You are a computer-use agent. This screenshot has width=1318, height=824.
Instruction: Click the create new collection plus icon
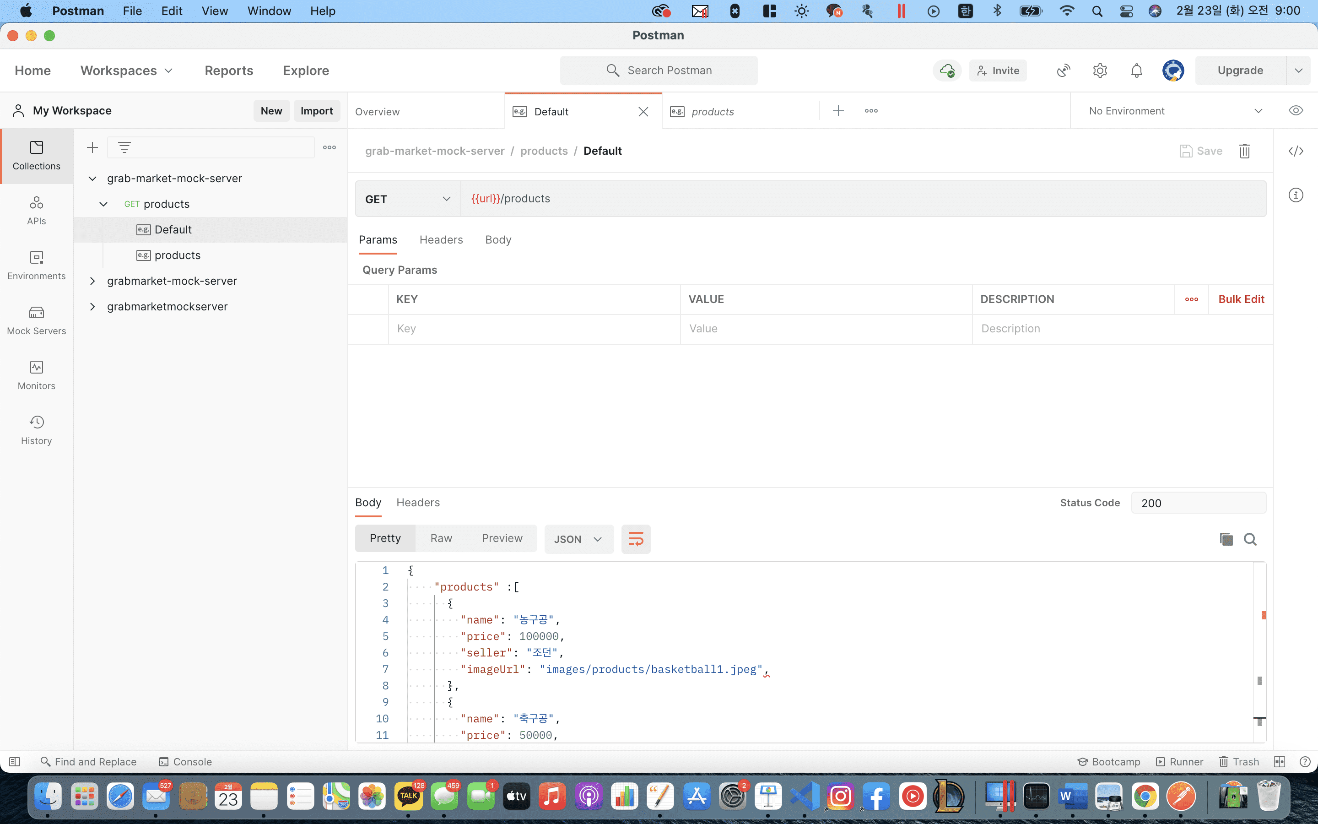92,148
